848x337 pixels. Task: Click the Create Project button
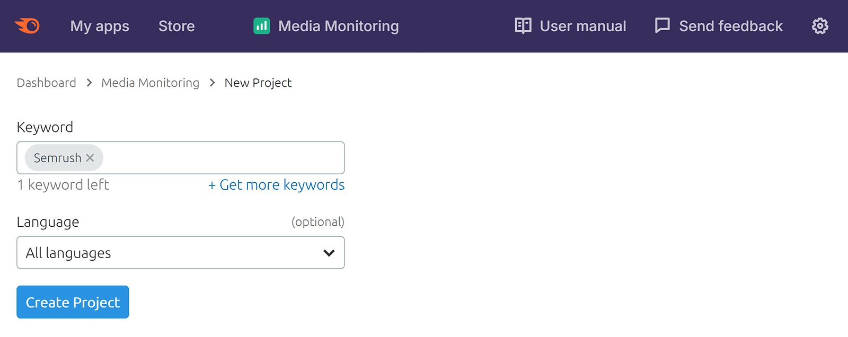point(73,302)
